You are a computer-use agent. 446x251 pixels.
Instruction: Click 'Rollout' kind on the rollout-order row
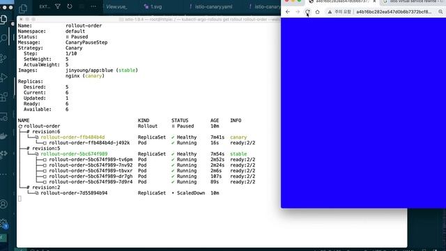pyautogui.click(x=148, y=126)
